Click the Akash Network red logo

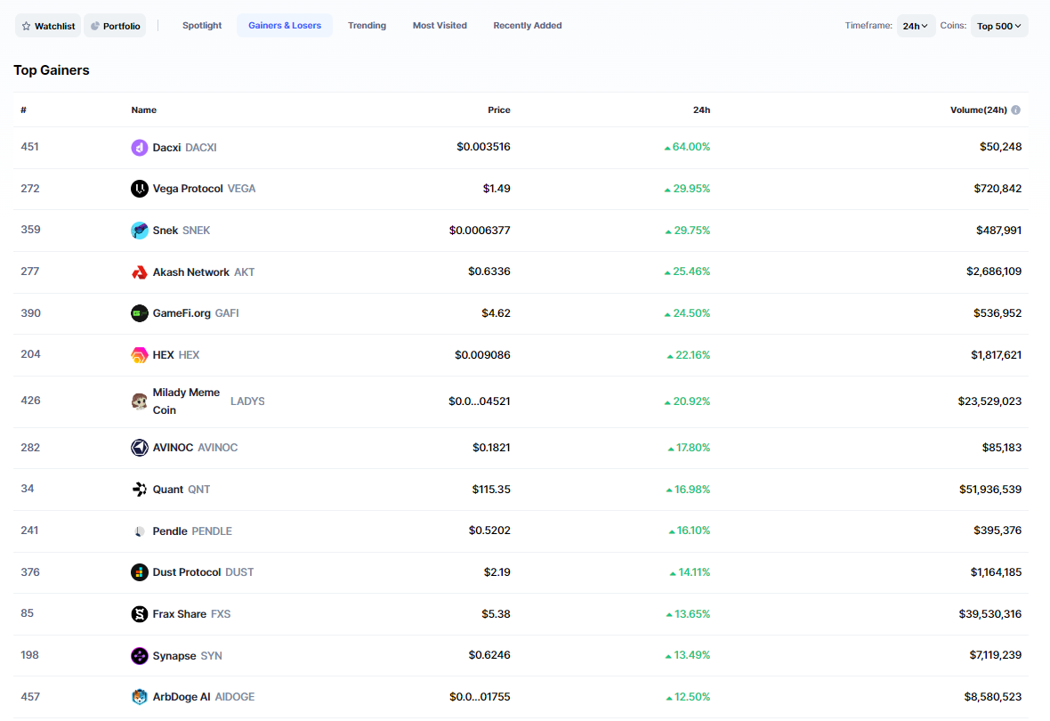coord(140,272)
